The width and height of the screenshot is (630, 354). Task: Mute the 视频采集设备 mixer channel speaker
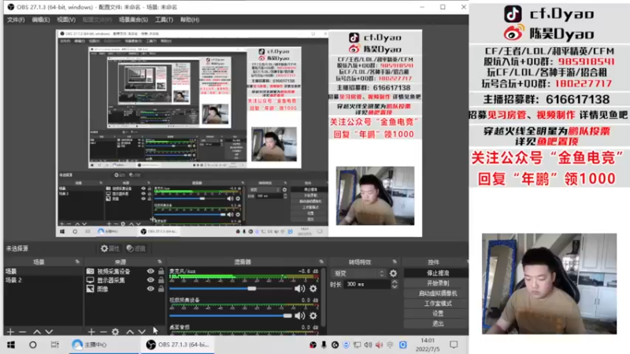pos(299,316)
